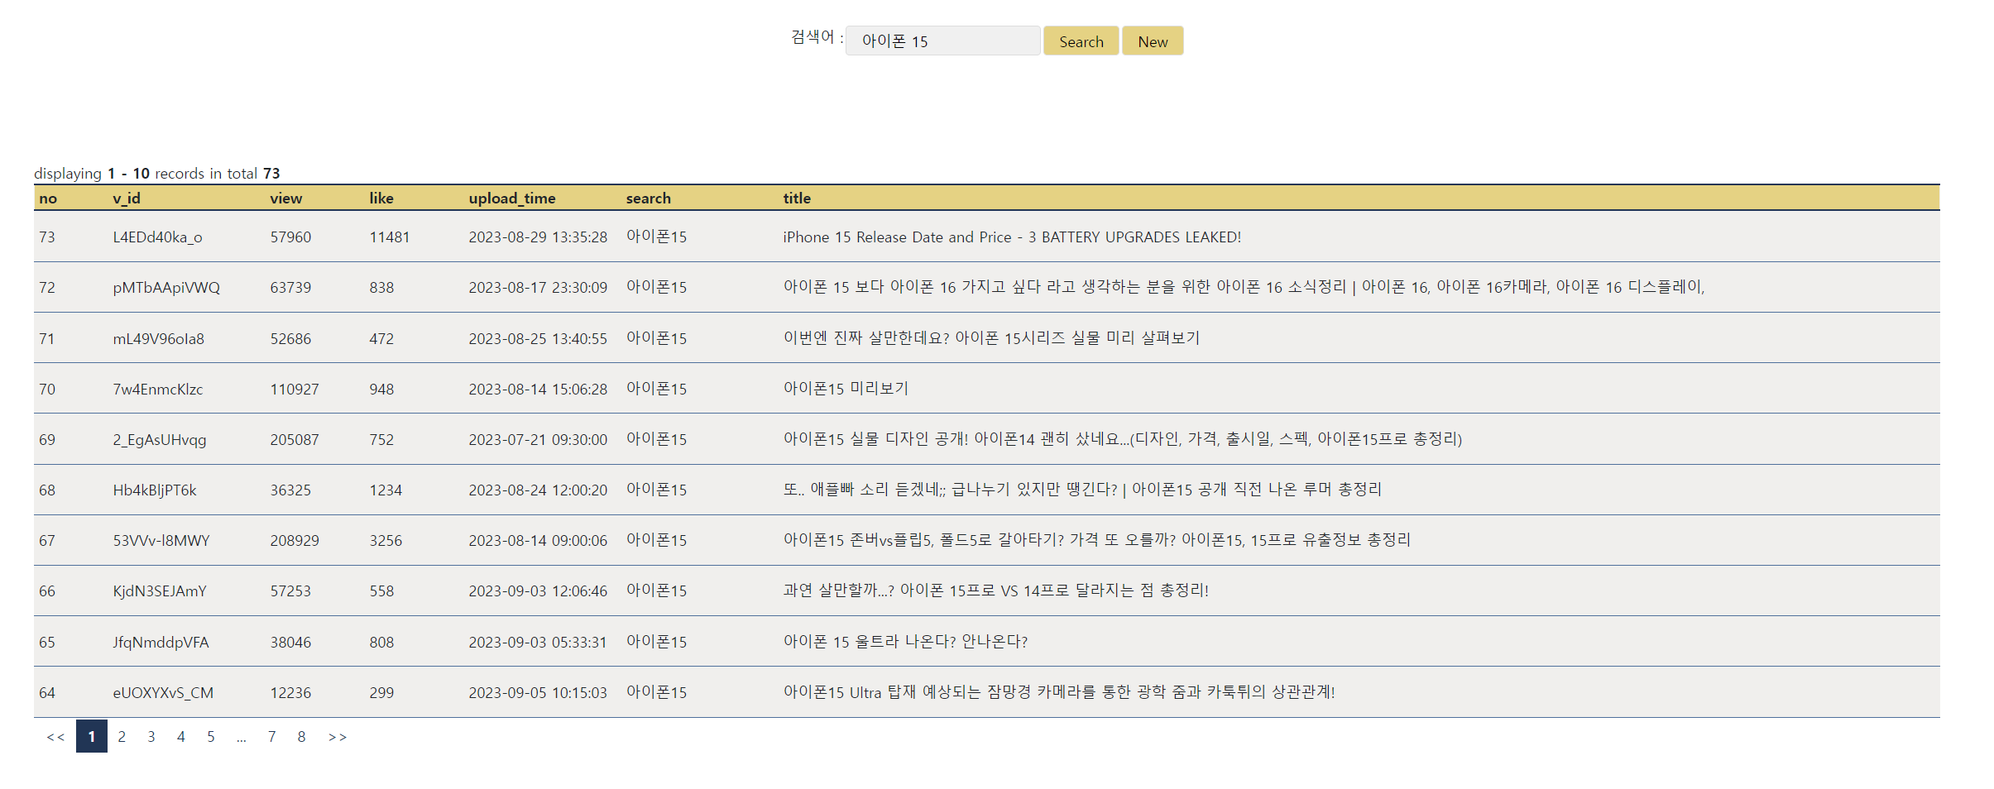1994x789 pixels.
Task: Click title '또.. 애플빠 소리 듣겠네' row
Action: [1082, 490]
